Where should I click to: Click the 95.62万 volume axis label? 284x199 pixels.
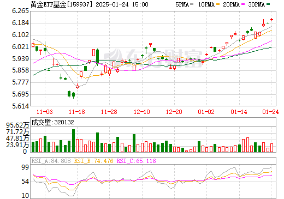pos(17,125)
